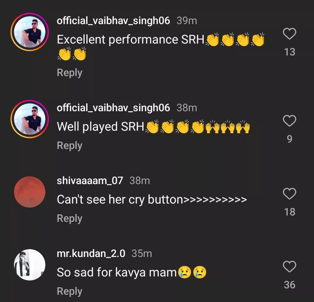Reply to the "Well played SRH" comment
This screenshot has height=302, width=314.
[69, 145]
